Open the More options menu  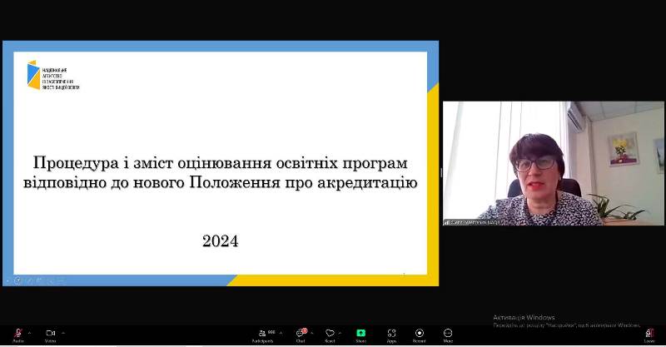coord(448,334)
